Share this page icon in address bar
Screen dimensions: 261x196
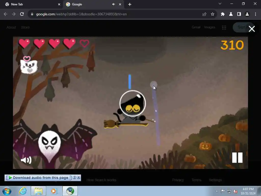coord(204,14)
